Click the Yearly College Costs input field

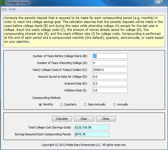pyautogui.click(x=110, y=70)
